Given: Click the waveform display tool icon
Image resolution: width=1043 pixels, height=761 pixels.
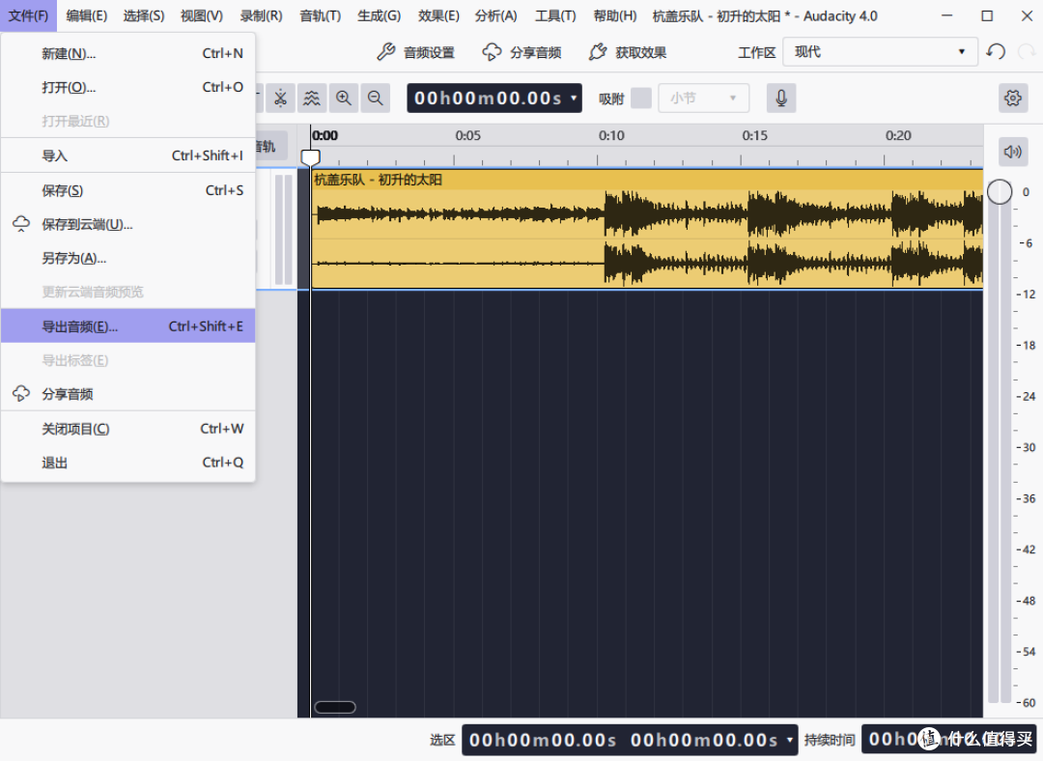Looking at the screenshot, I should (311, 99).
